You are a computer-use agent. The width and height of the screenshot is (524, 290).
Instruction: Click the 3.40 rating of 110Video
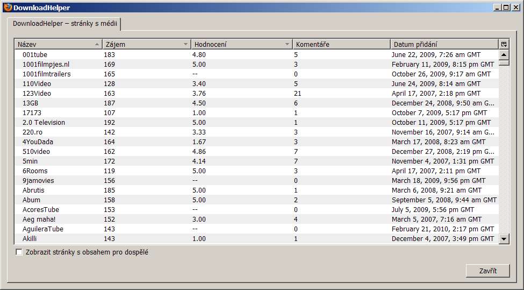click(x=199, y=83)
